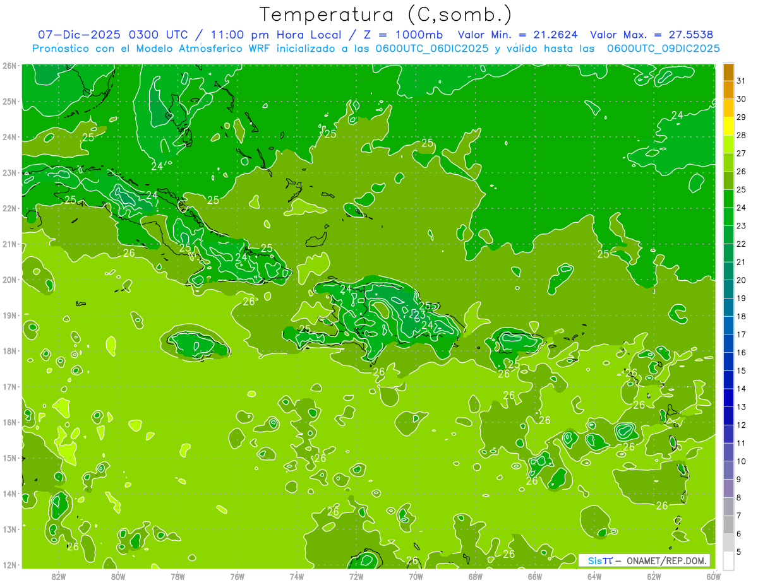Click gray legend band between 6 and 7
Screen dimensions: 758x585
[728, 524]
